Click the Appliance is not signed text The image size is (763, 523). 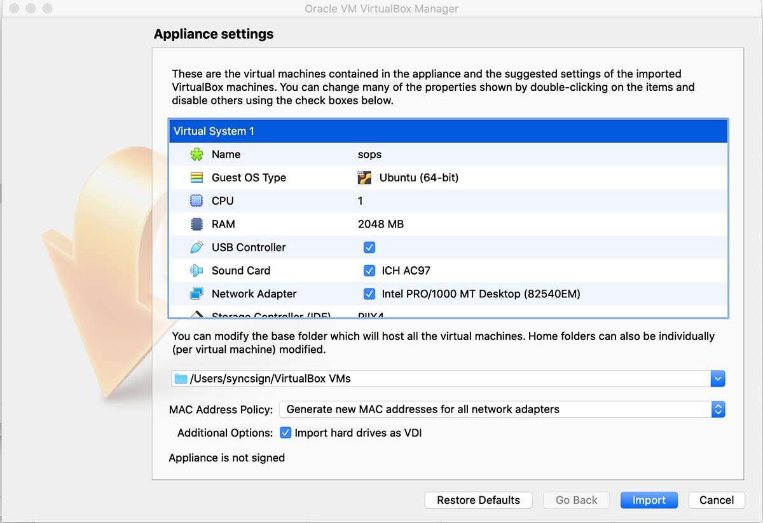[226, 458]
